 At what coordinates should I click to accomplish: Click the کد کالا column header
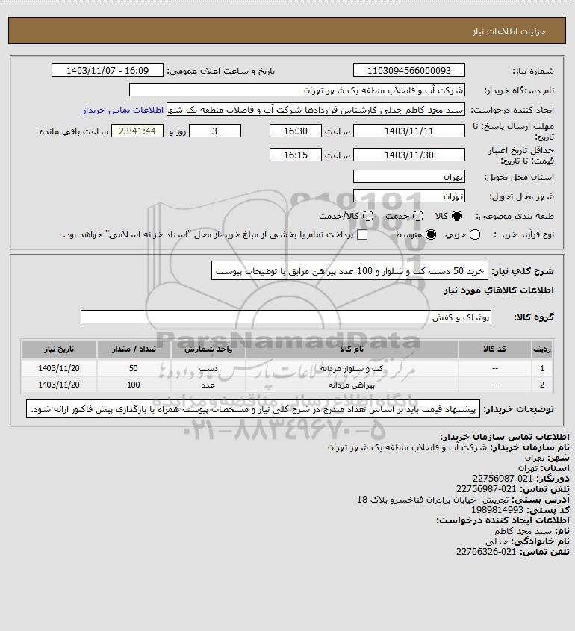494,349
